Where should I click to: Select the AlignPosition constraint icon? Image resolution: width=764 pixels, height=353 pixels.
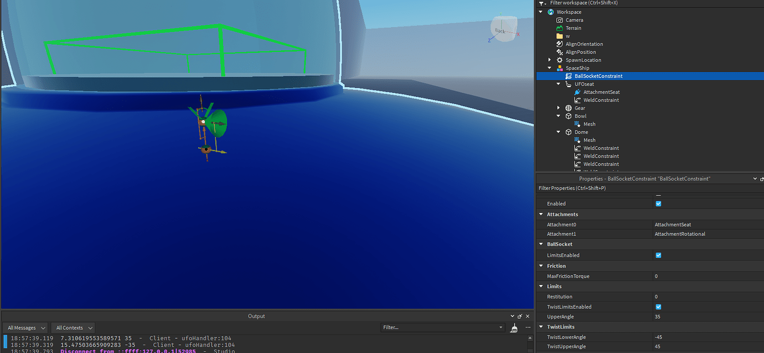559,52
